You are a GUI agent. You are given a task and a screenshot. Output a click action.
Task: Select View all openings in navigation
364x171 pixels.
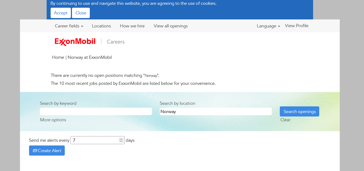171,26
